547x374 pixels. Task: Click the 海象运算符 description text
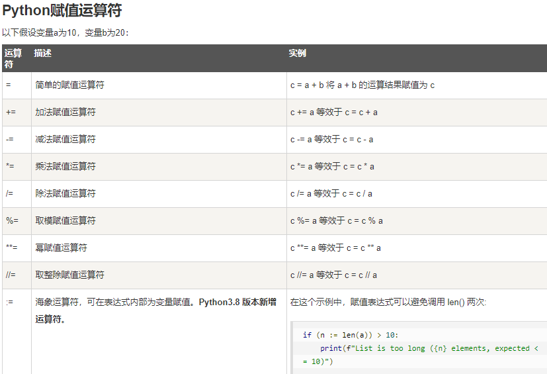click(155, 310)
